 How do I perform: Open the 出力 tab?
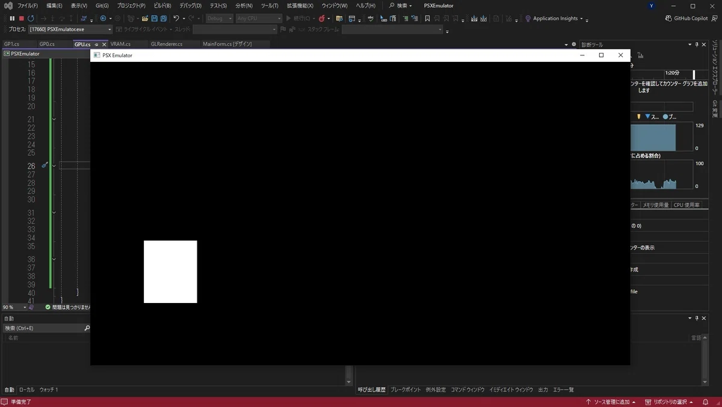[x=543, y=390]
